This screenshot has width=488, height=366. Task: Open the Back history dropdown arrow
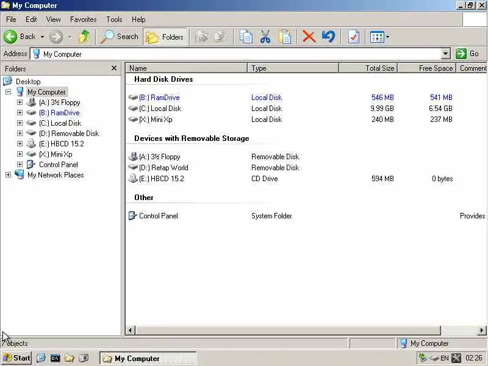coord(42,37)
